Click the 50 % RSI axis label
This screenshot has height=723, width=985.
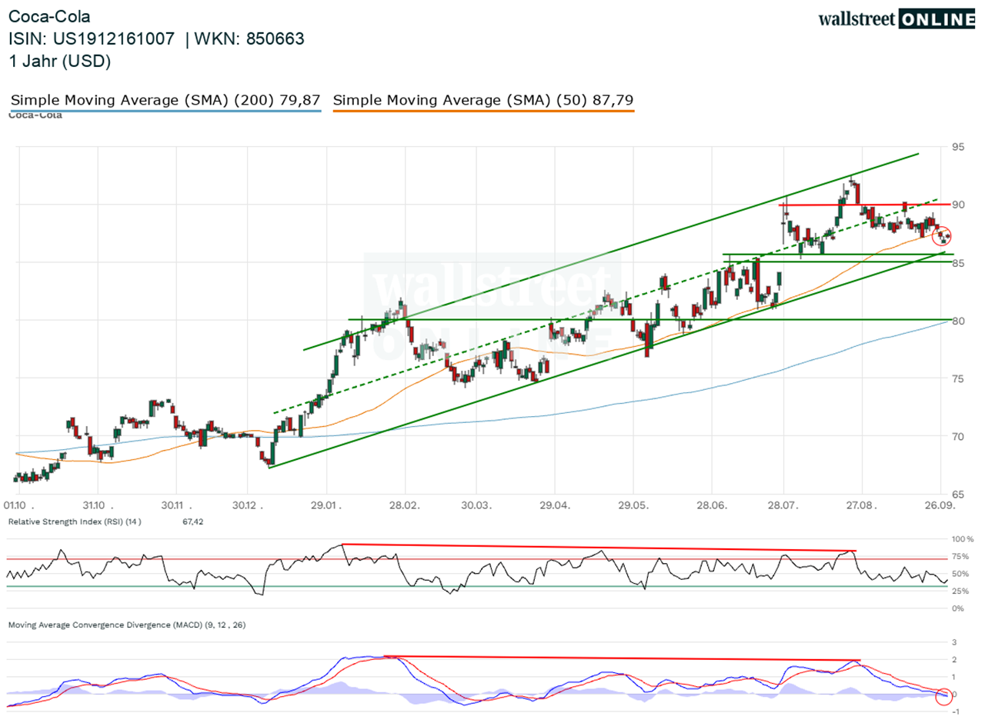(959, 574)
